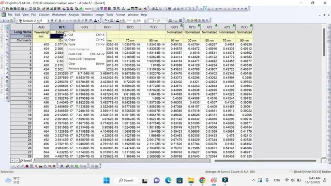331x186 pixels.
Task: Click the weather widget showing 16°C
Action: click(12, 180)
